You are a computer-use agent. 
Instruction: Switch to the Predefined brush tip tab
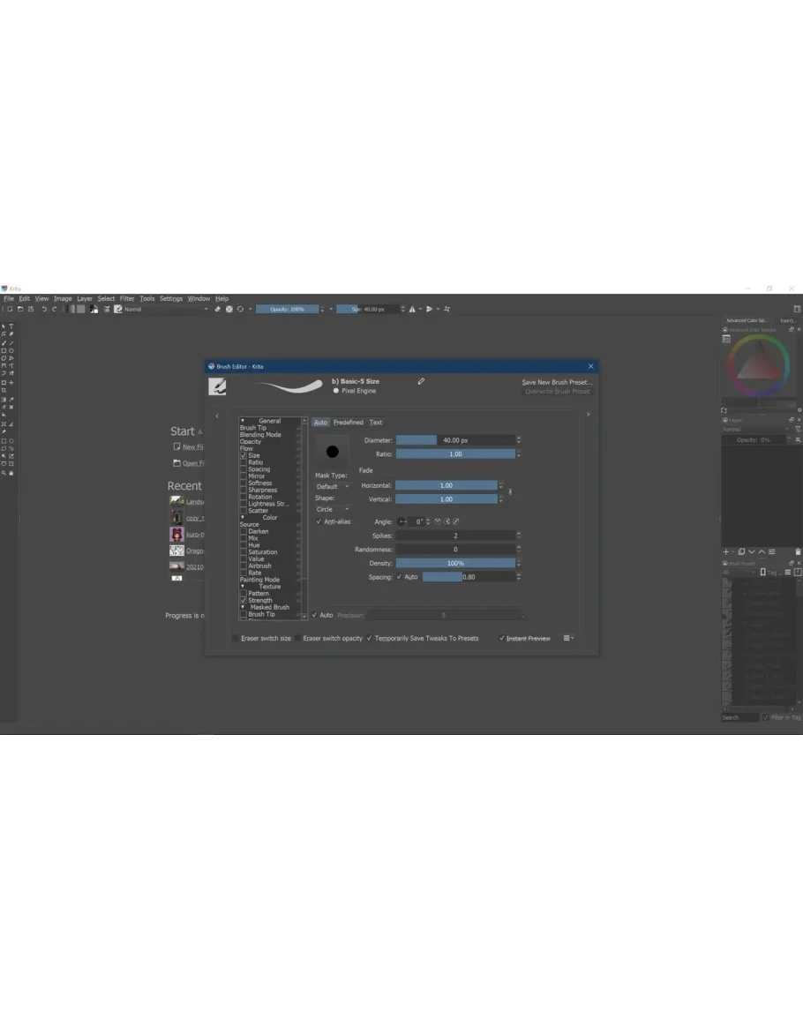pos(348,422)
